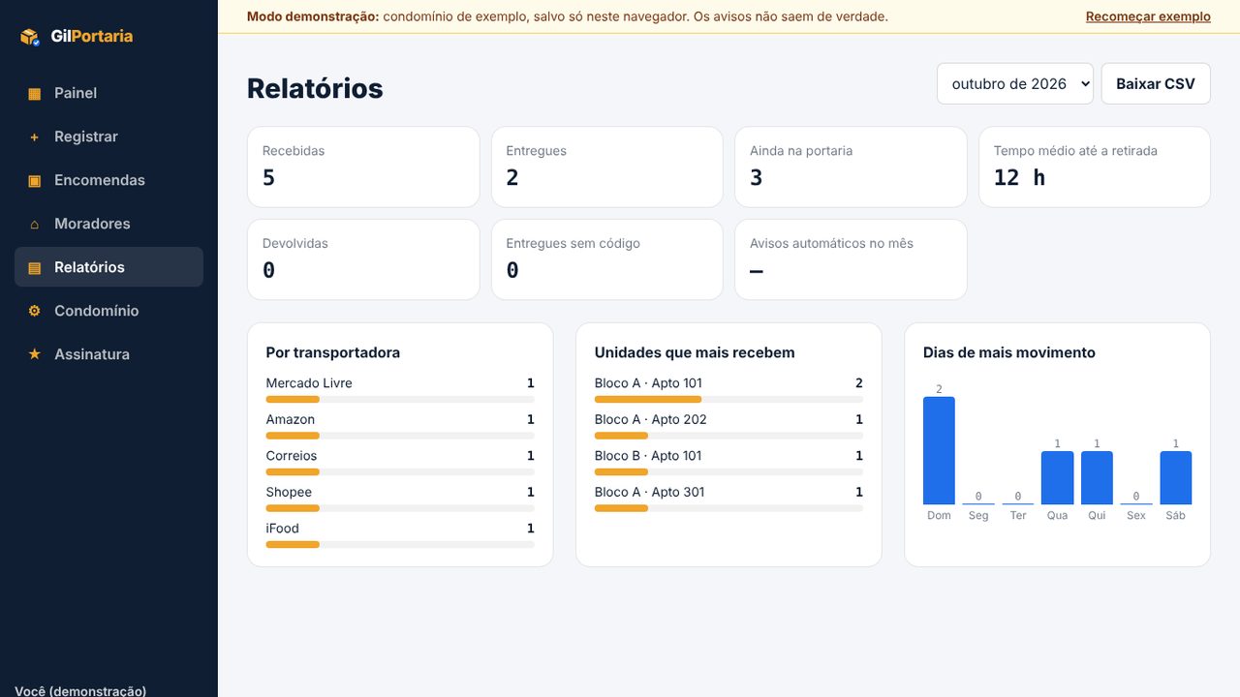Click the Mercado Livre progress bar
Screen dimensions: 1240x697
400,400
